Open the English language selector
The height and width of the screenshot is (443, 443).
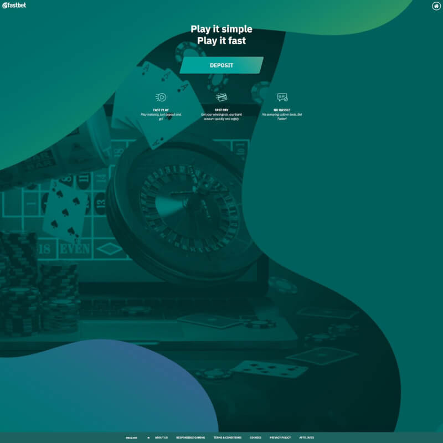pyautogui.click(x=131, y=437)
